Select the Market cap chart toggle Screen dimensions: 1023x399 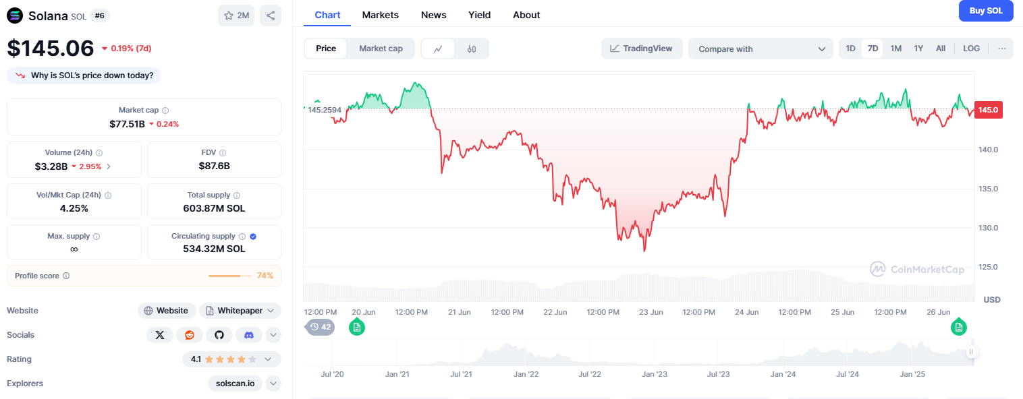point(381,49)
